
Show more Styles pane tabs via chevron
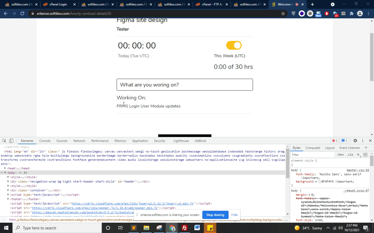tap(366, 148)
